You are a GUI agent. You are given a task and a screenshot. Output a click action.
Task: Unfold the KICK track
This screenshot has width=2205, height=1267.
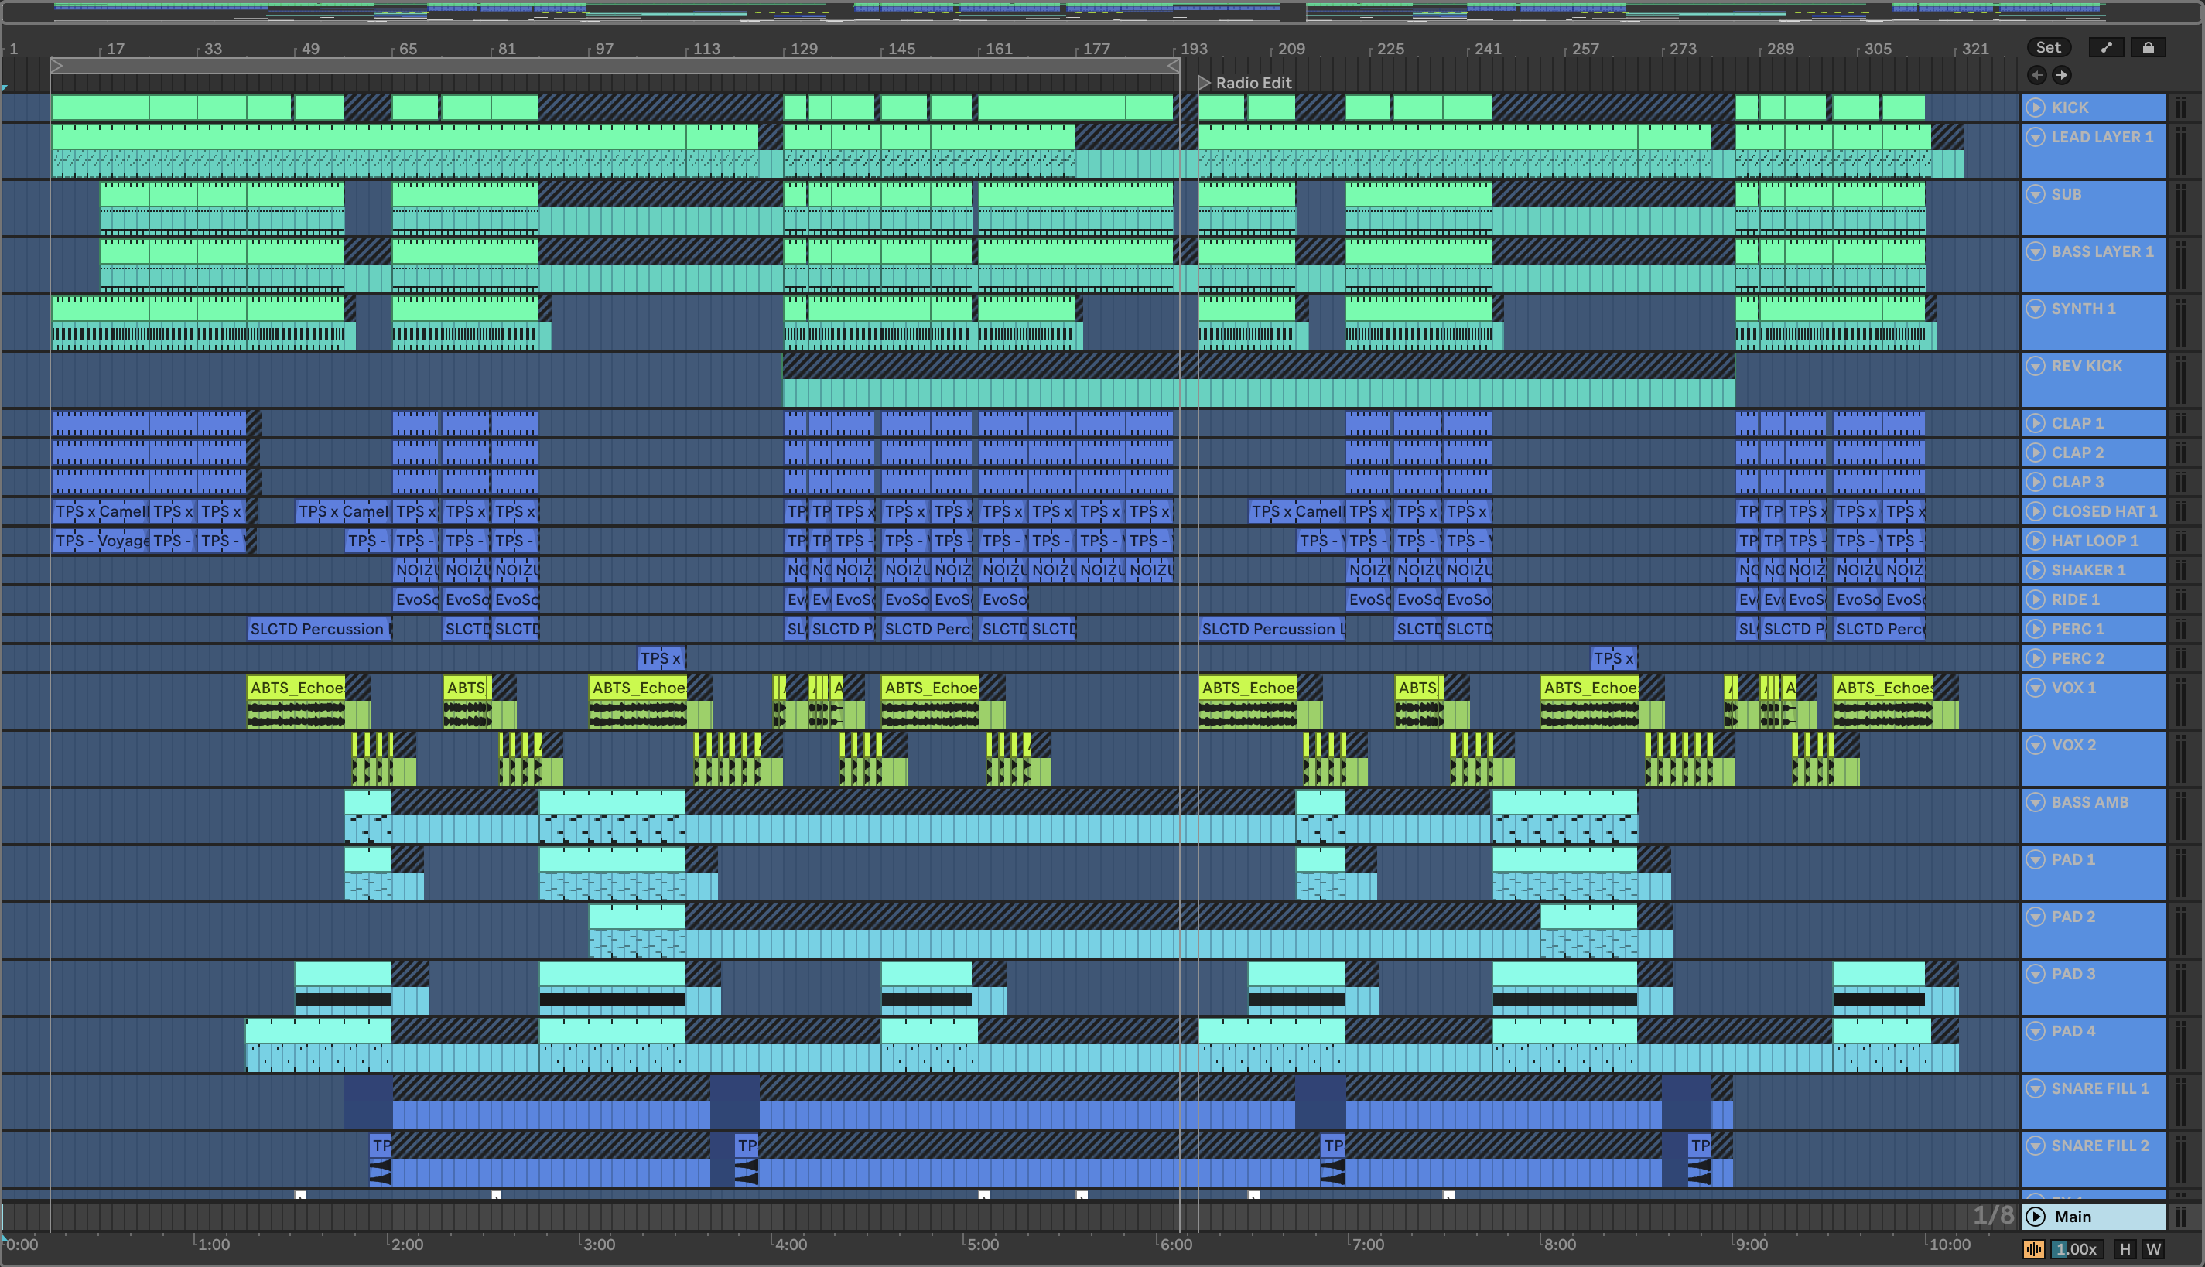pyautogui.click(x=2036, y=107)
